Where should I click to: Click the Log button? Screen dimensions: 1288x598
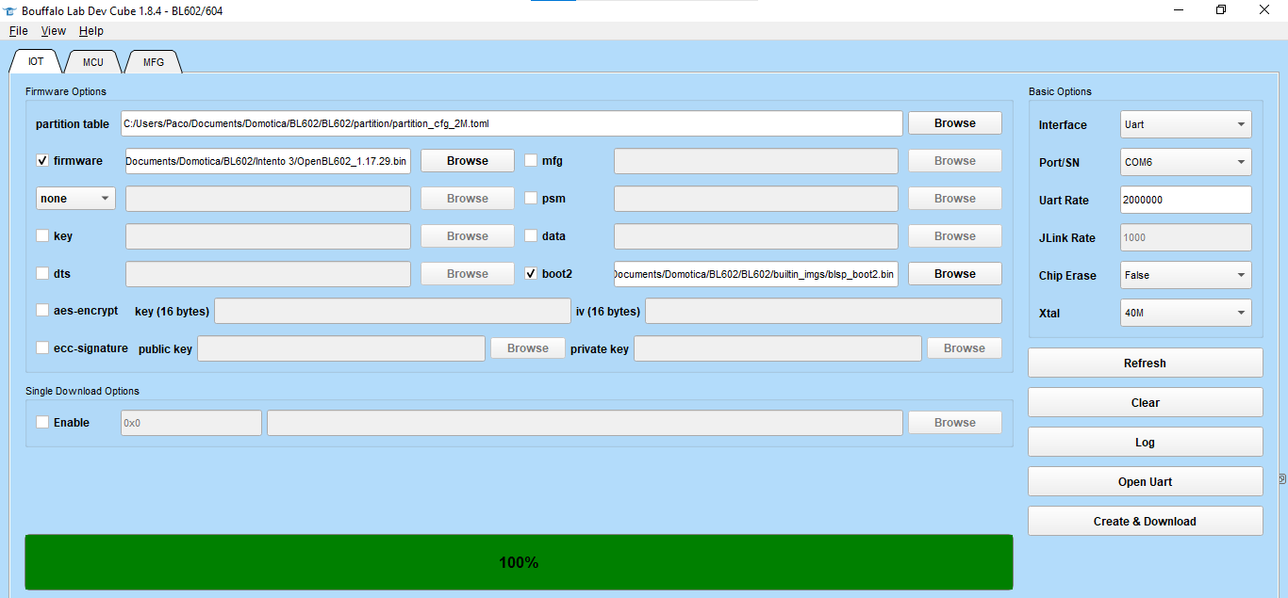coord(1145,443)
